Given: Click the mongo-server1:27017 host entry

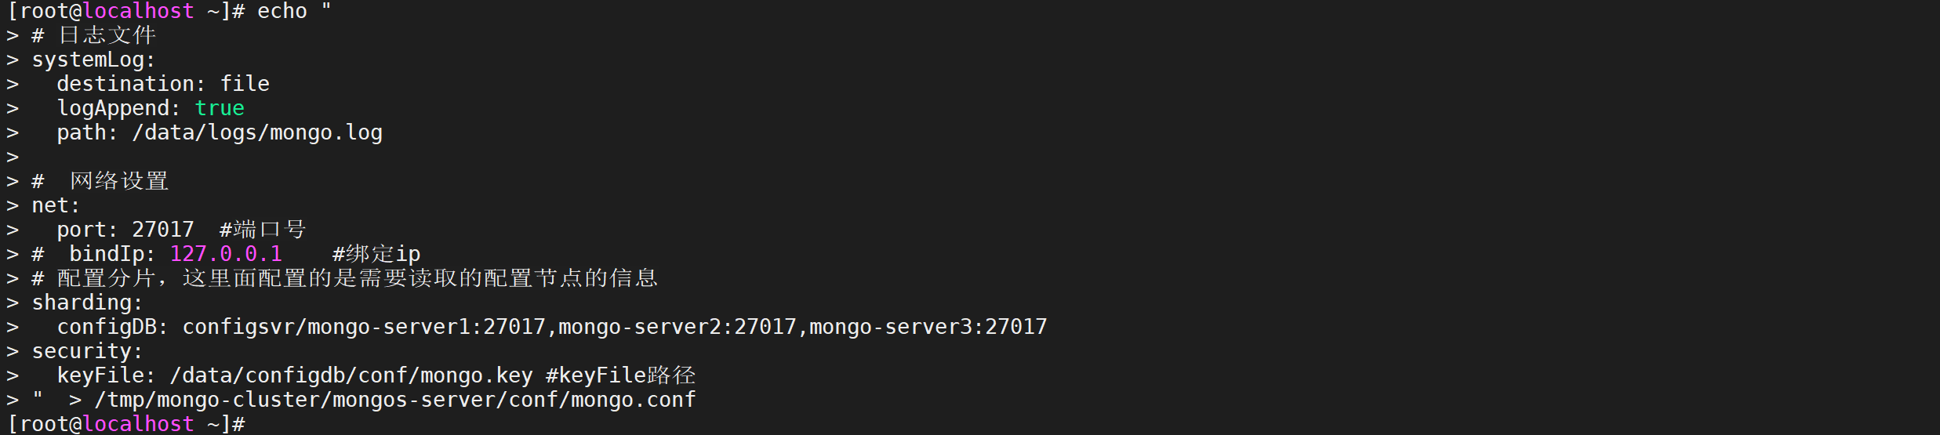Looking at the screenshot, I should [426, 327].
